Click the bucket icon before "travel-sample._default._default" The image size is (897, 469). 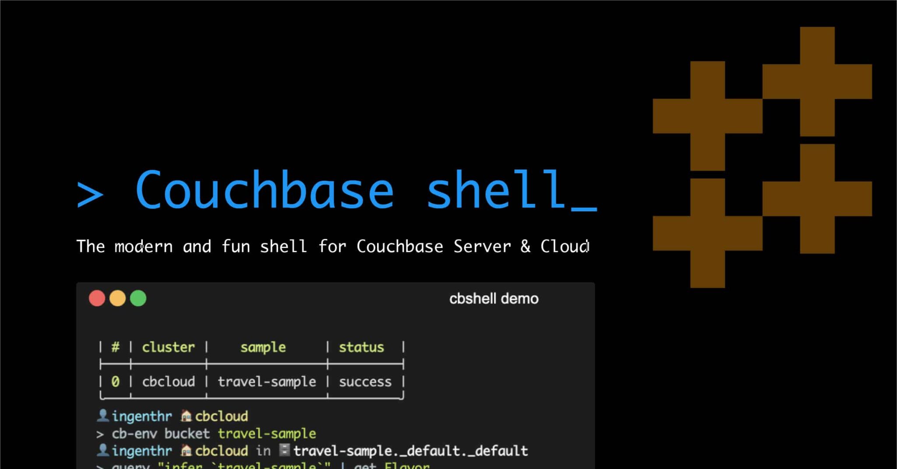[285, 450]
